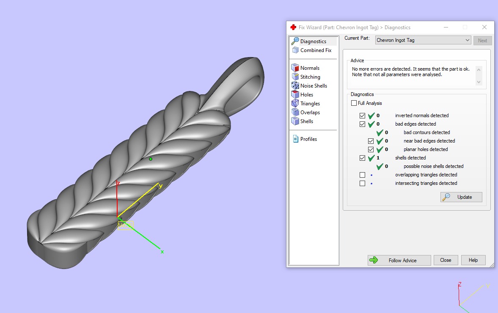Select the Triangles icon

(295, 103)
